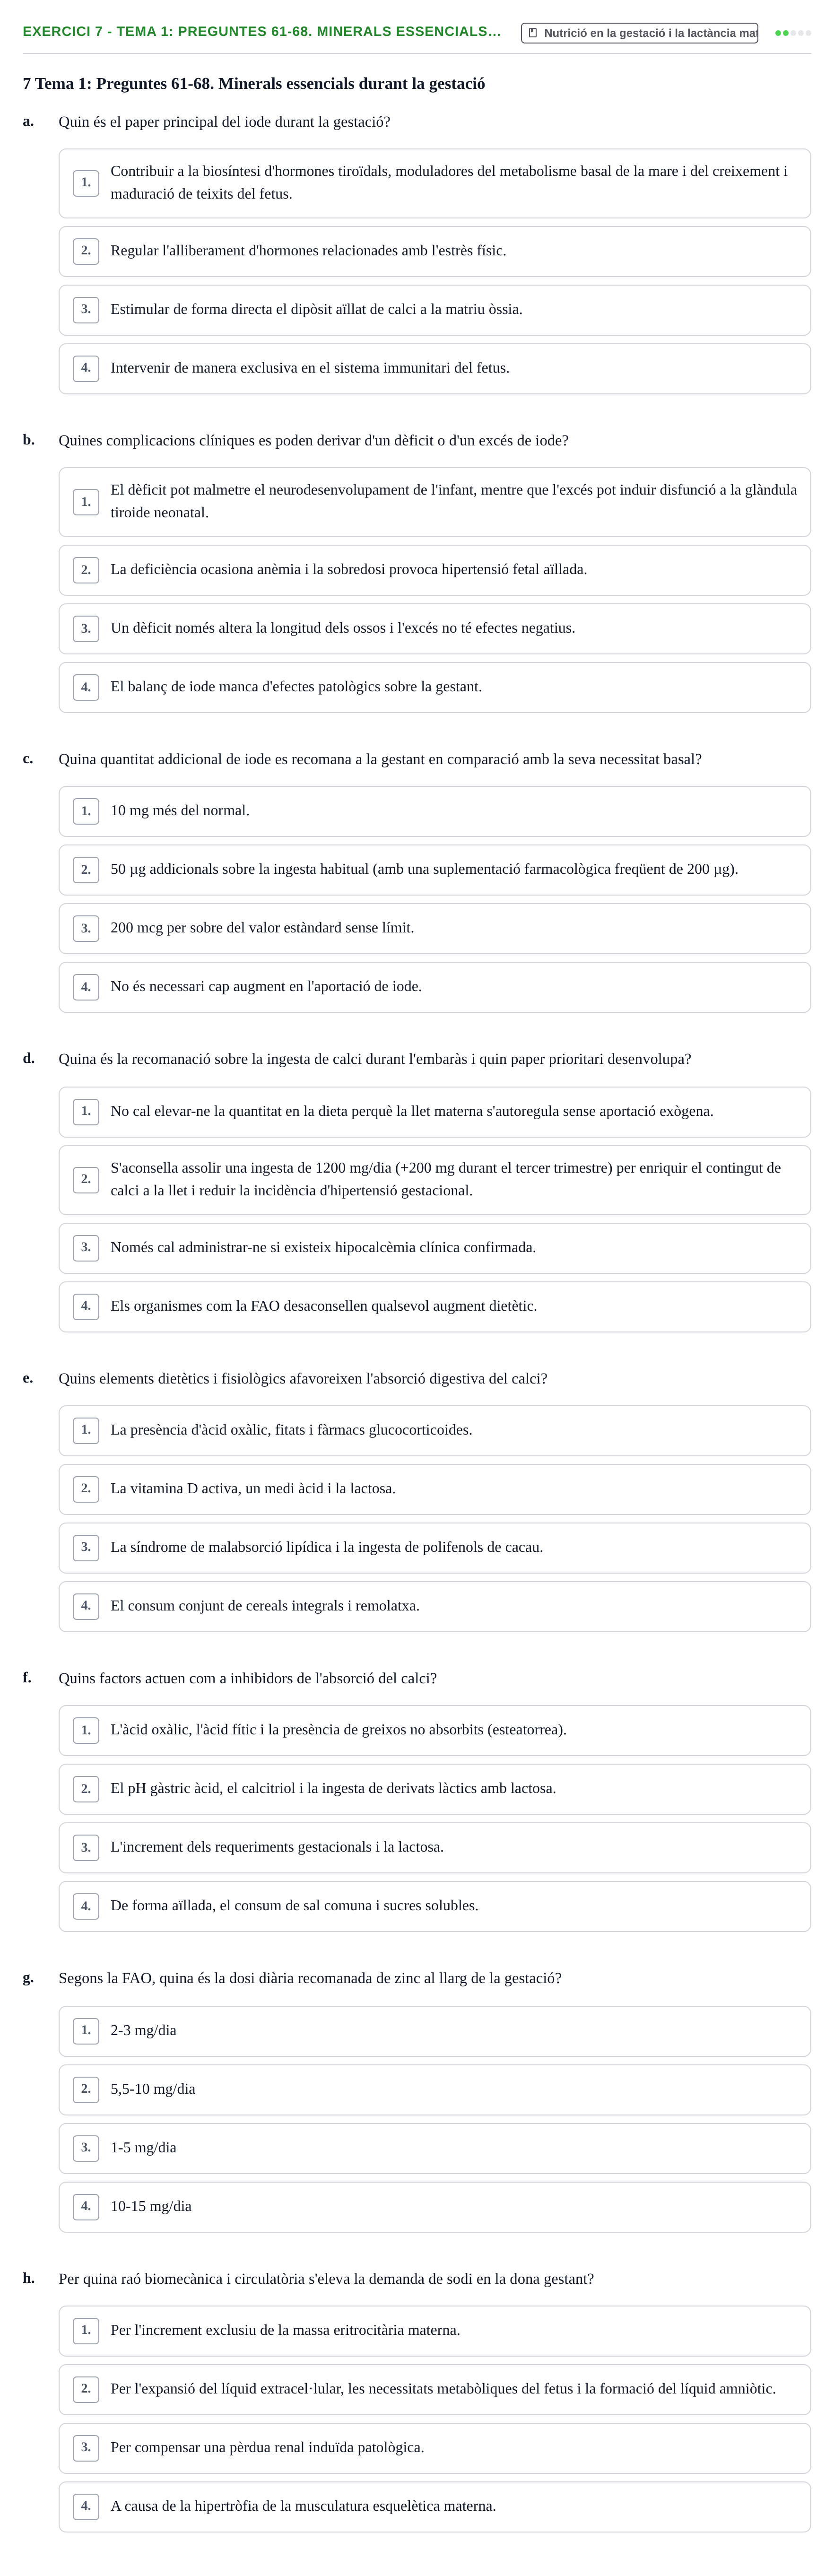Pick the answer '10 mg més del normal'
This screenshot has width=834, height=2576.
pos(434,811)
